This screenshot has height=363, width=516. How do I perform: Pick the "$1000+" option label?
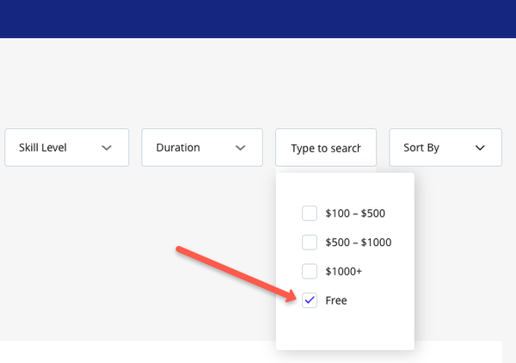344,272
